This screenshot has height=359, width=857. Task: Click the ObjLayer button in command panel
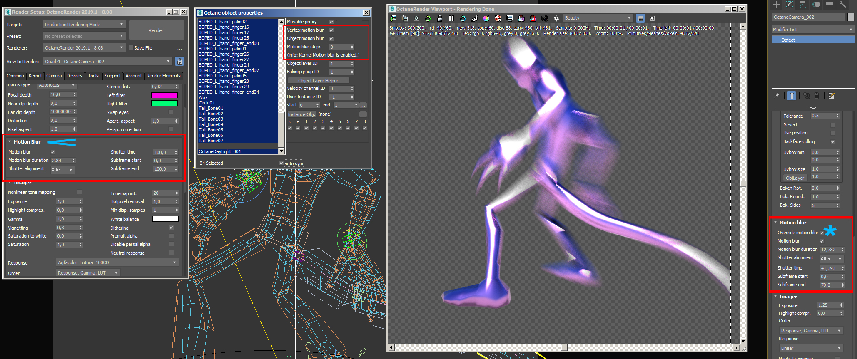tap(795, 178)
